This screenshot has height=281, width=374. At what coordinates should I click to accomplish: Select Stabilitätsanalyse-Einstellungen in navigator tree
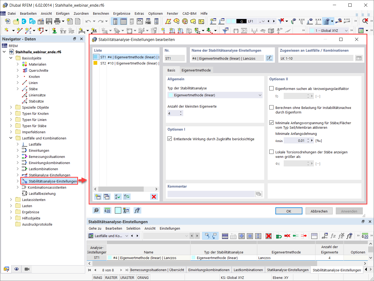tap(53, 181)
